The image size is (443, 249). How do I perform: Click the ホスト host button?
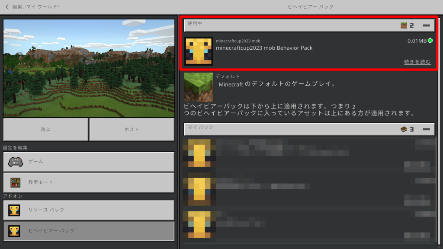[132, 129]
